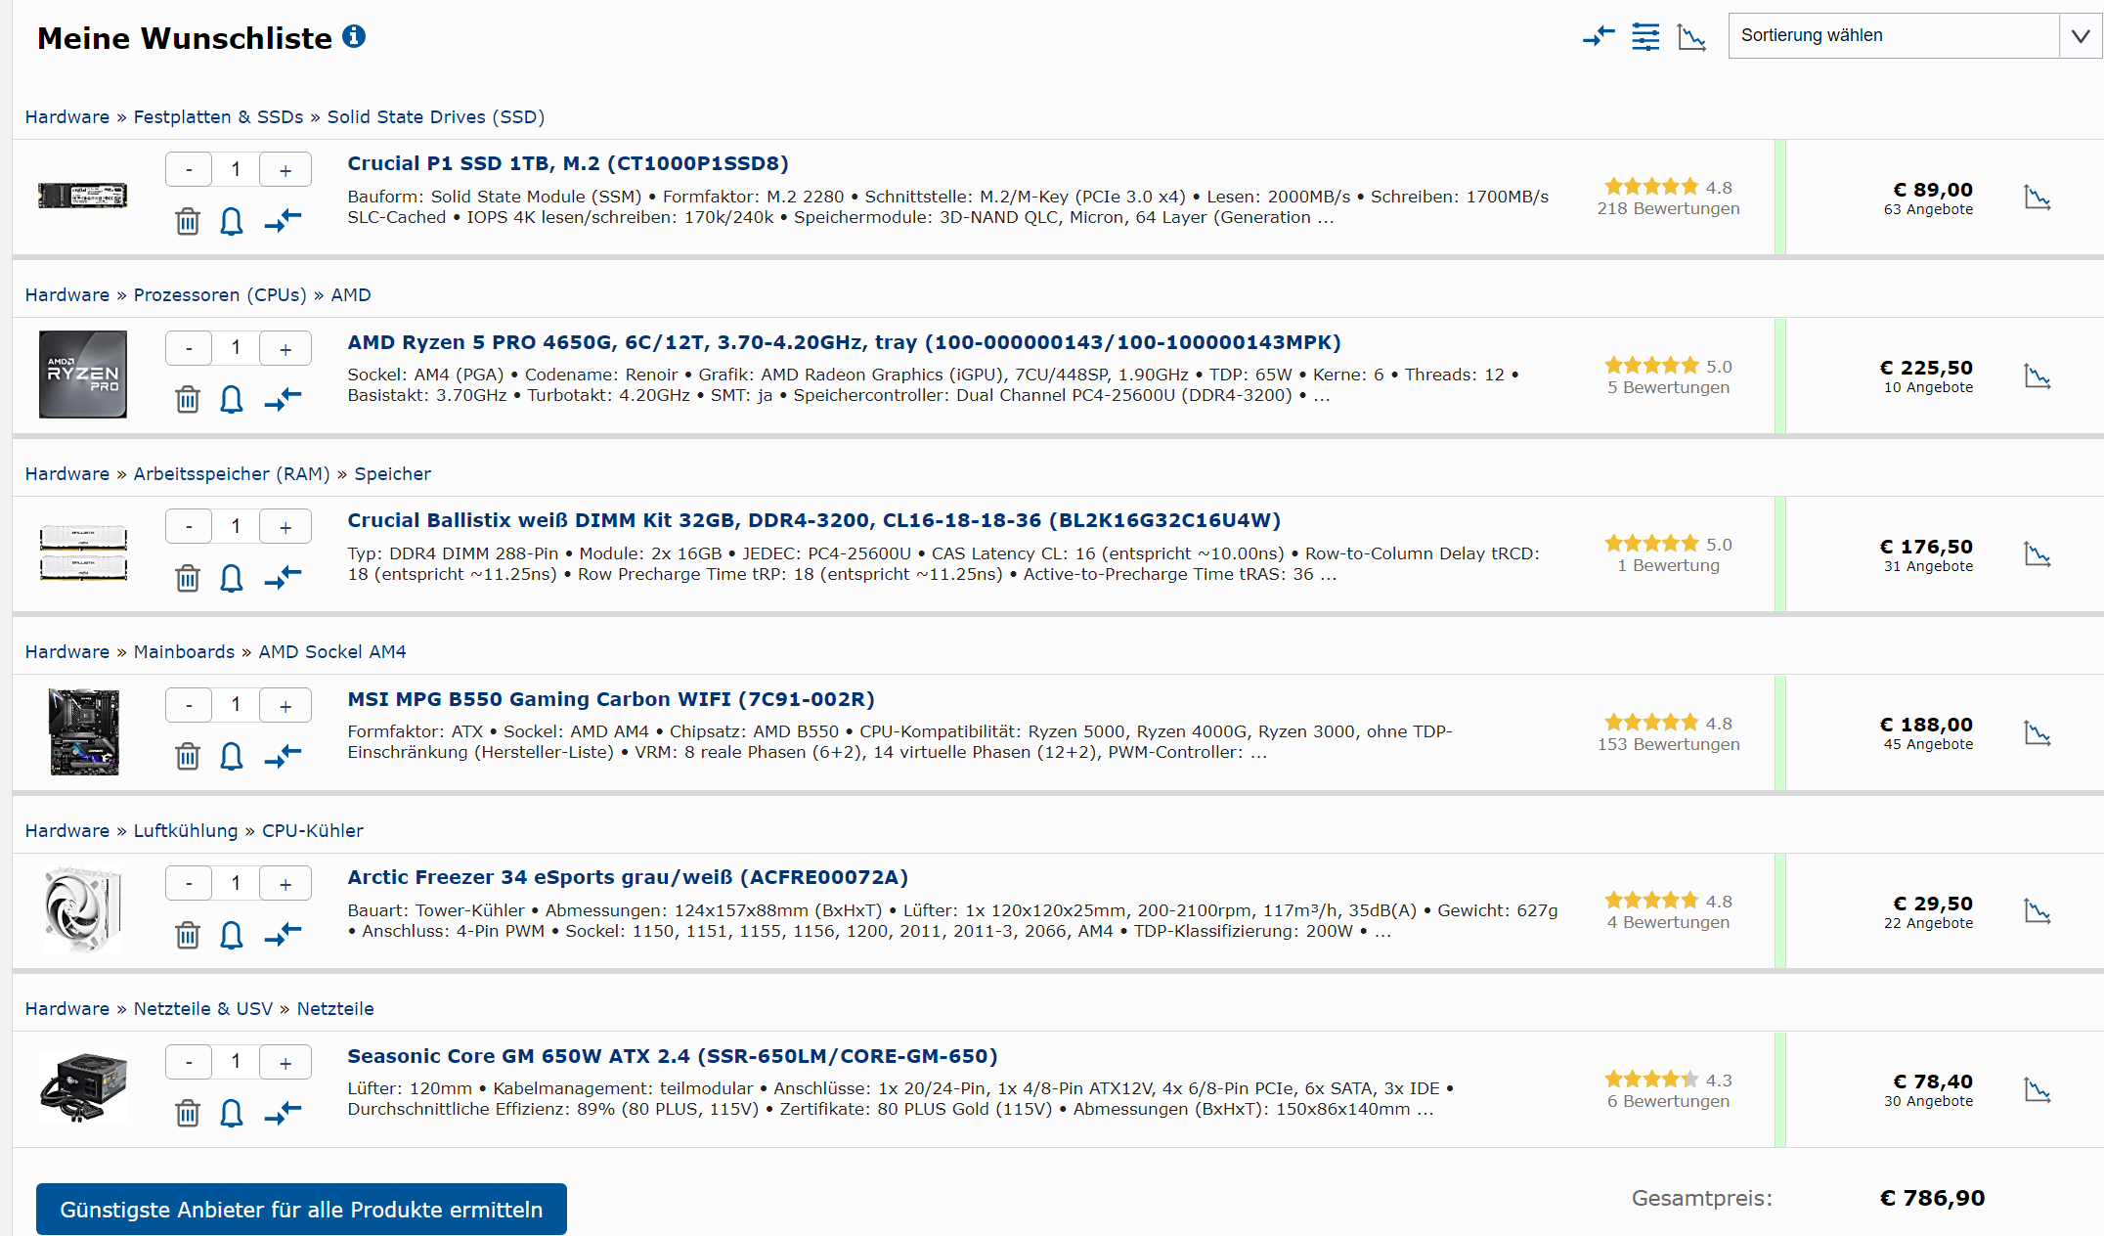
Task: Open MSI MPG B550 Gaming Carbon WIFI link
Action: [x=610, y=699]
